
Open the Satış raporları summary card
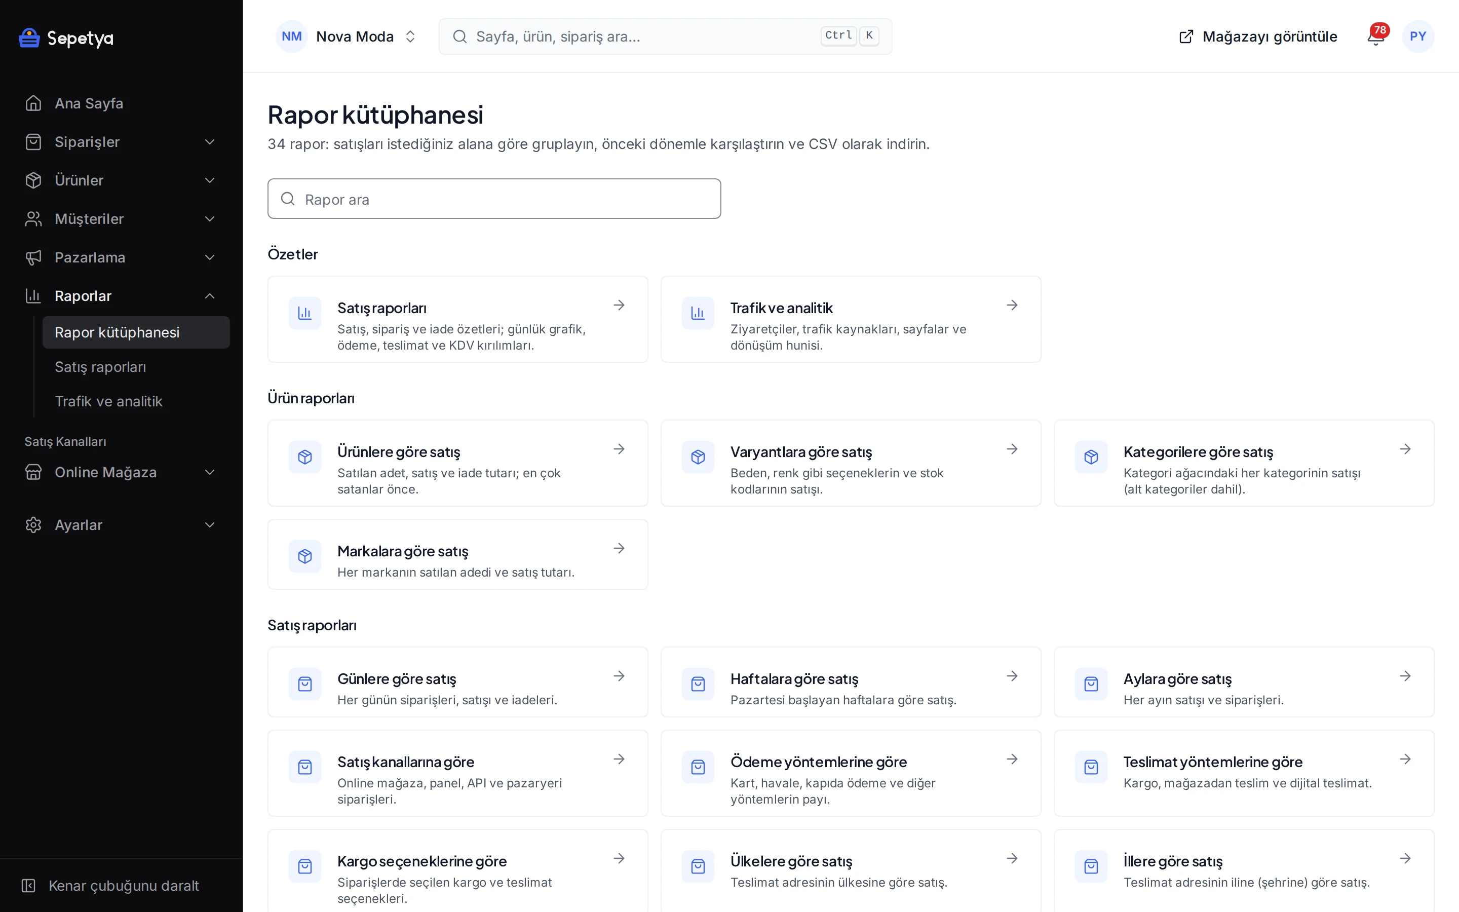pos(457,319)
